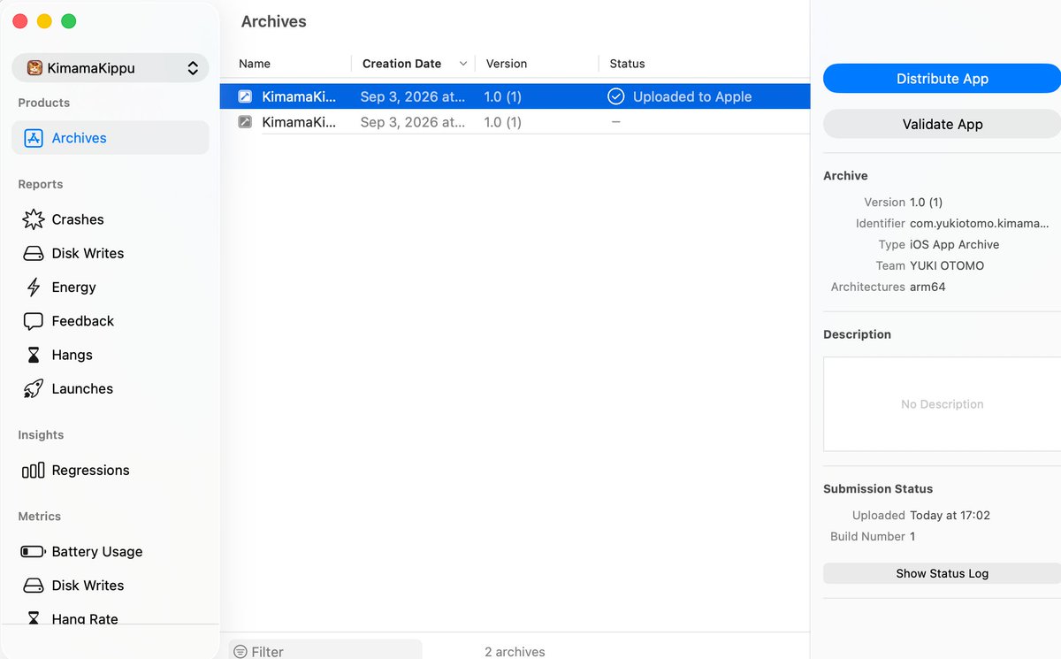Click the Distribute App button
This screenshot has width=1061, height=659.
(x=943, y=79)
